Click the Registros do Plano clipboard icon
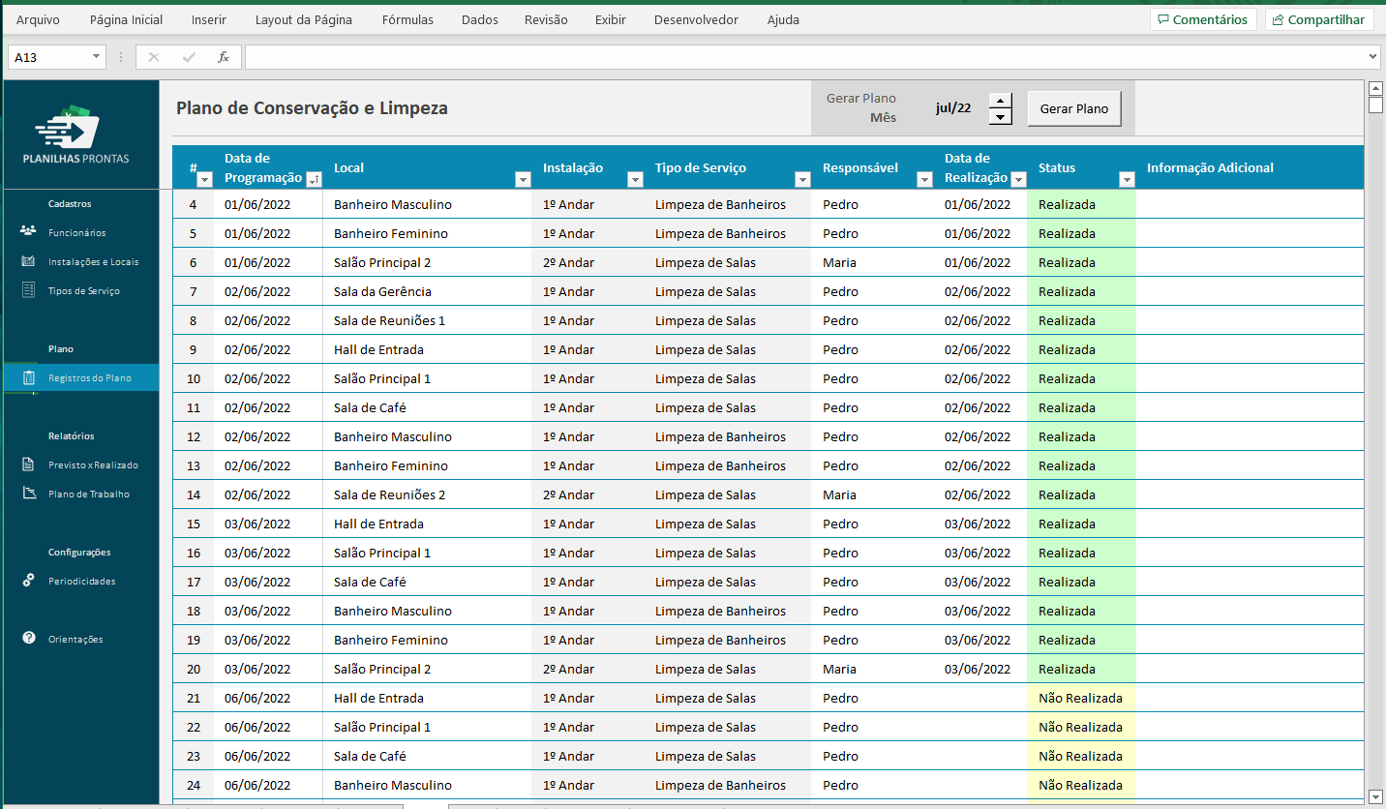This screenshot has width=1386, height=809. (x=28, y=377)
